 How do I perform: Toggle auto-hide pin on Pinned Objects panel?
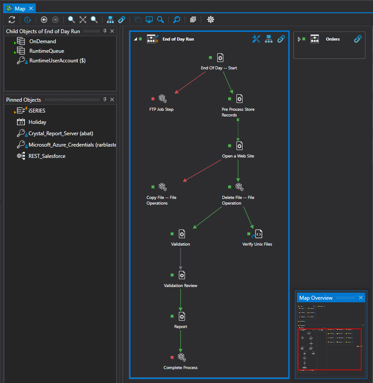[x=105, y=99]
